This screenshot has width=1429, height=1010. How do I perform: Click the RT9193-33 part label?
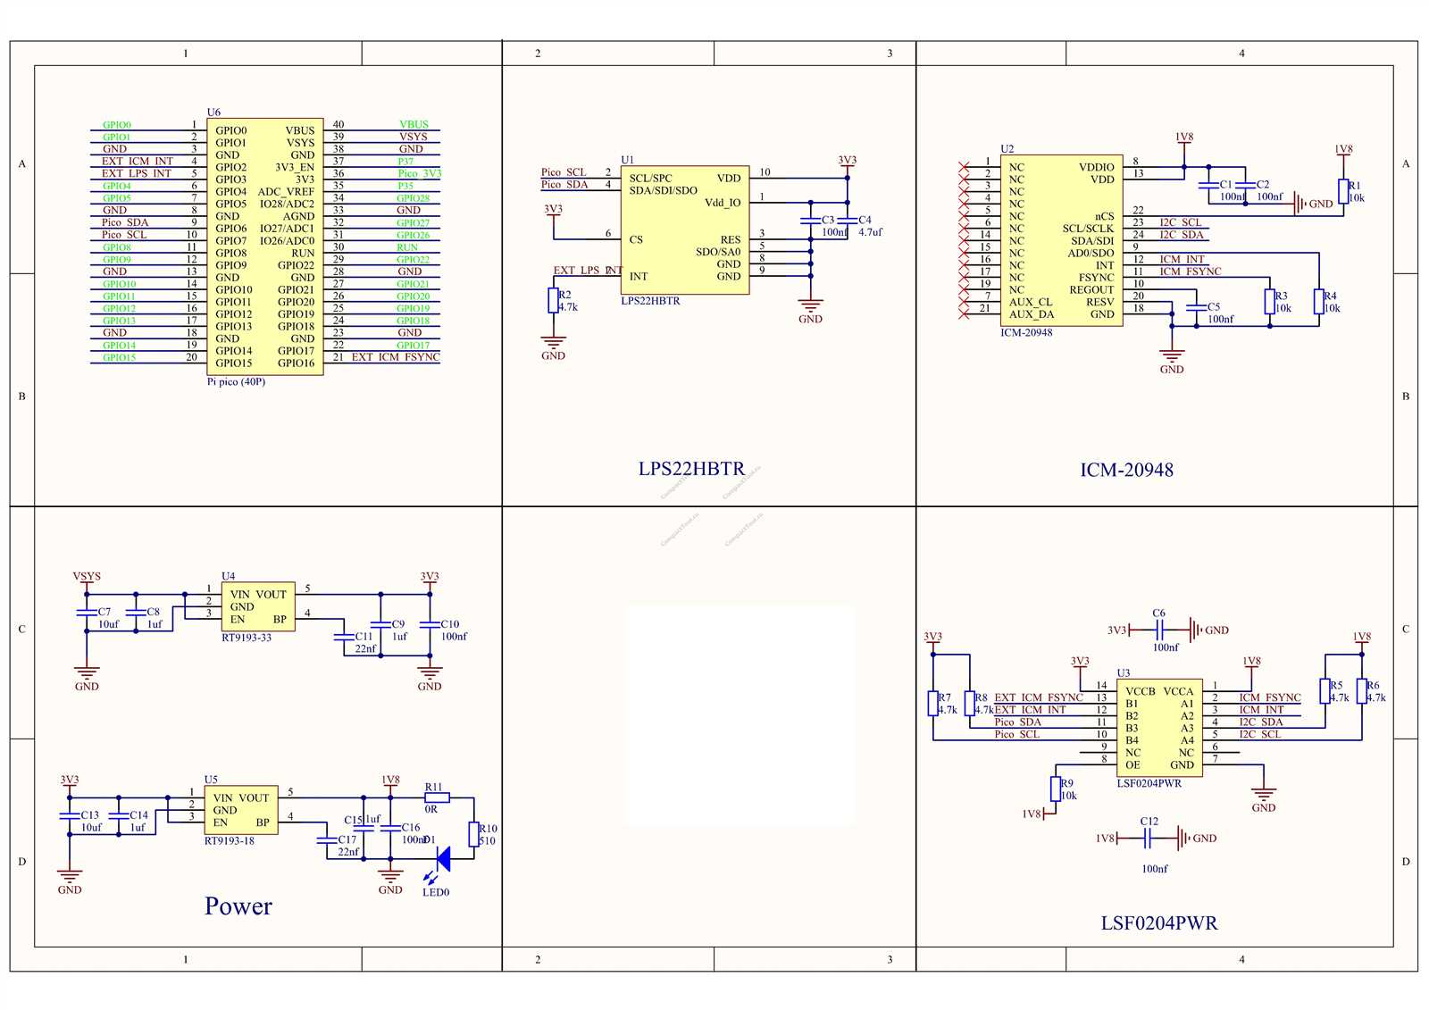click(247, 638)
